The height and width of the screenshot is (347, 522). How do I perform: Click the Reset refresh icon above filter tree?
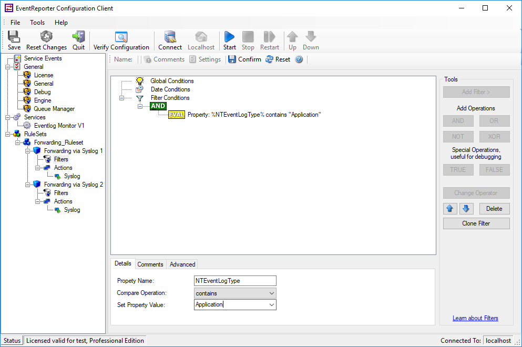tap(269, 59)
